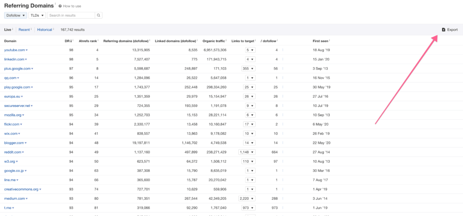Open the reddit.com domain link
Screen dimensions: 463x216
coord(13,152)
